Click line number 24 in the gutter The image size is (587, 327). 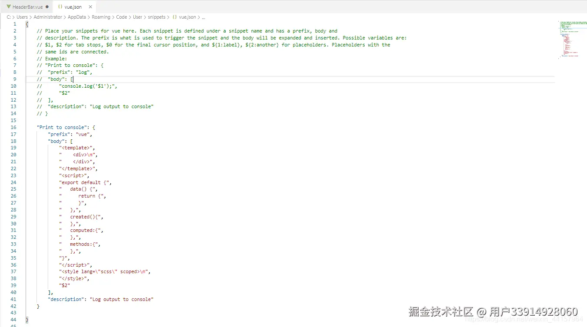point(13,182)
